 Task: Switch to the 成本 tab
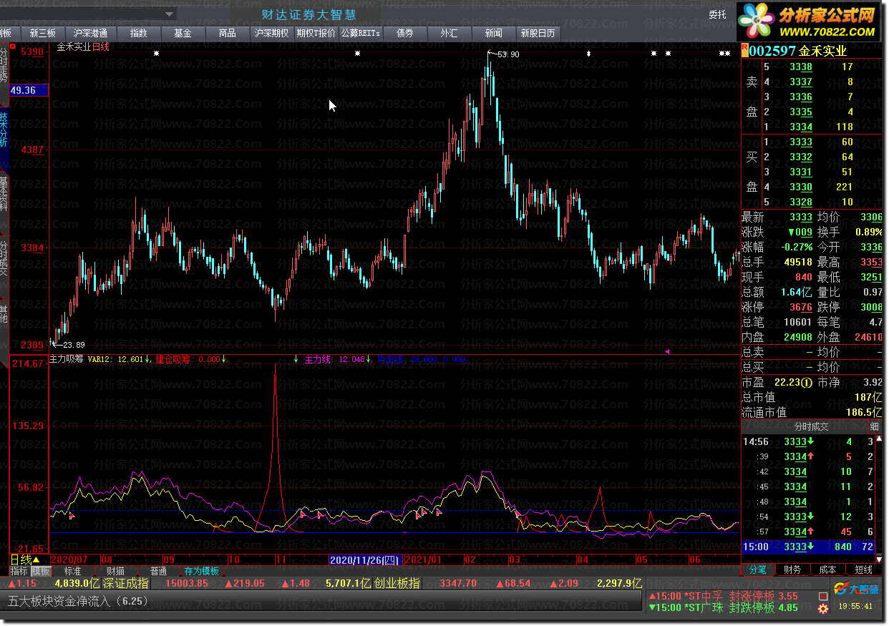click(x=827, y=569)
